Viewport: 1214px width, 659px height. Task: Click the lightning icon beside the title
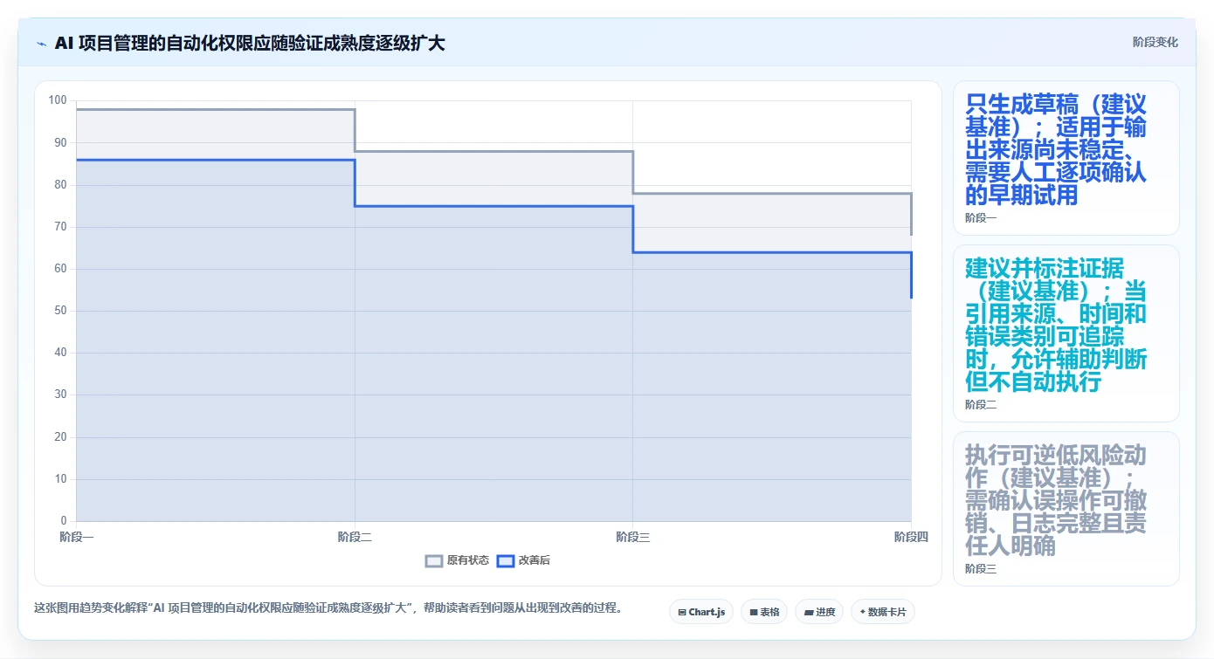coord(41,43)
